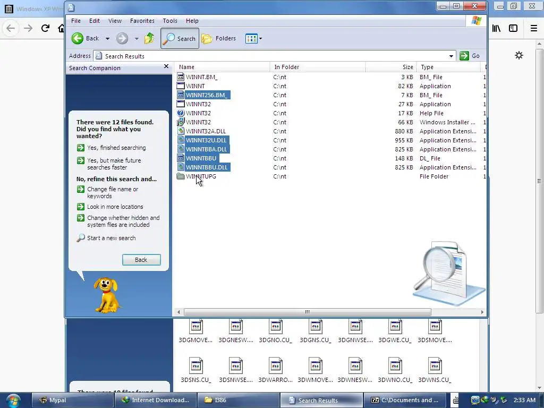Screen dimensions: 544x408
Task: Open the Tools menu
Action: [x=170, y=21]
